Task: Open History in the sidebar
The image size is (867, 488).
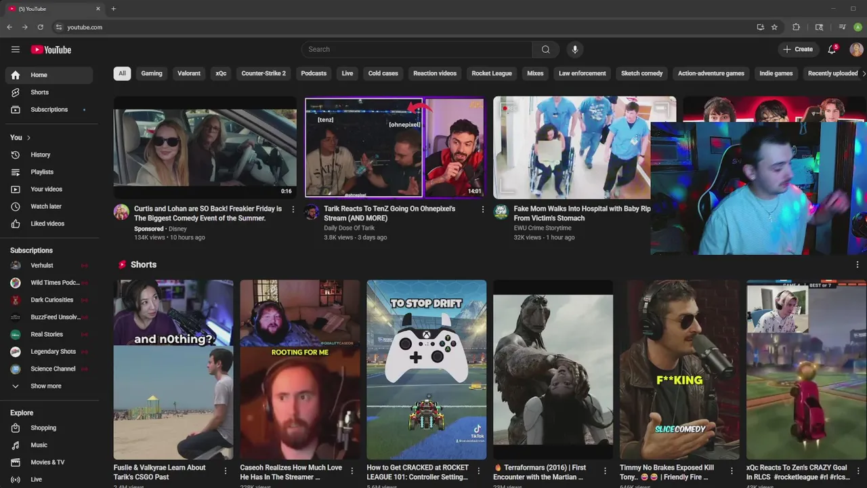Action: tap(49, 155)
